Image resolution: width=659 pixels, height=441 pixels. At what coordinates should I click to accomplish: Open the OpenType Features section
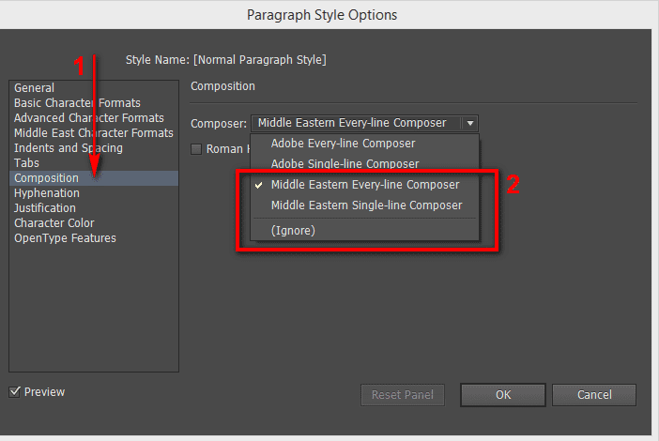click(x=66, y=238)
